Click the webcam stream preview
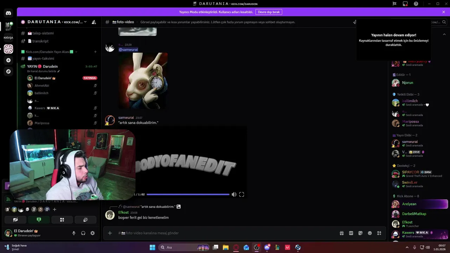450x253 pixels. click(72, 164)
